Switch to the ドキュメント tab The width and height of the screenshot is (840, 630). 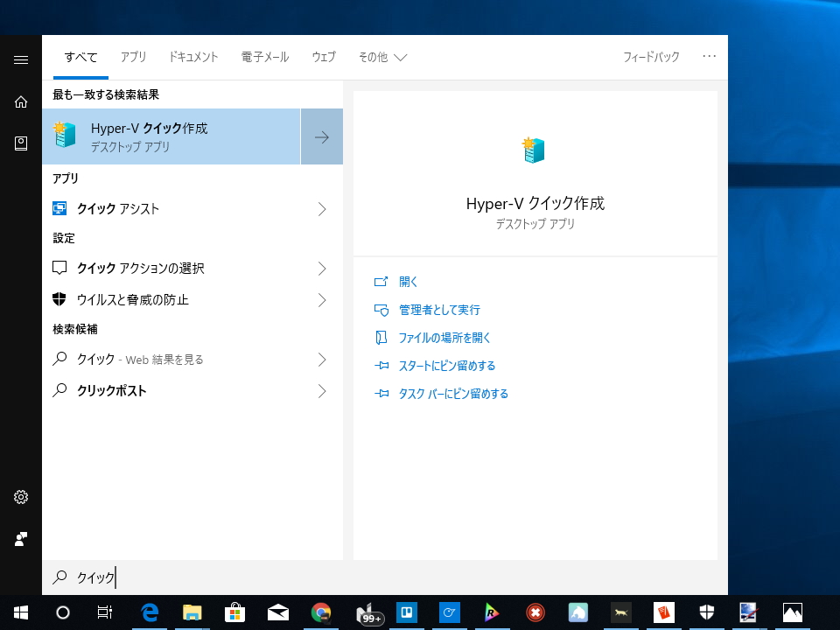[x=192, y=57]
